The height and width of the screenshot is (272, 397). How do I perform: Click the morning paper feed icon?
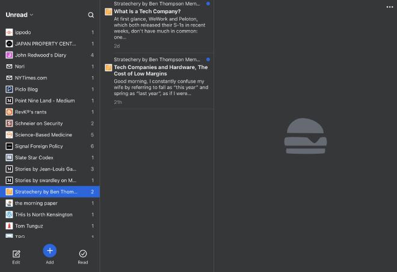coord(9,203)
